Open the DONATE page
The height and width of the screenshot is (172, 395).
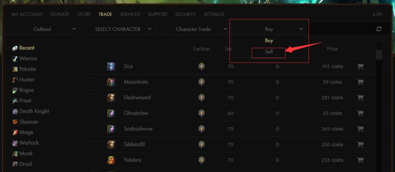[x=60, y=14]
